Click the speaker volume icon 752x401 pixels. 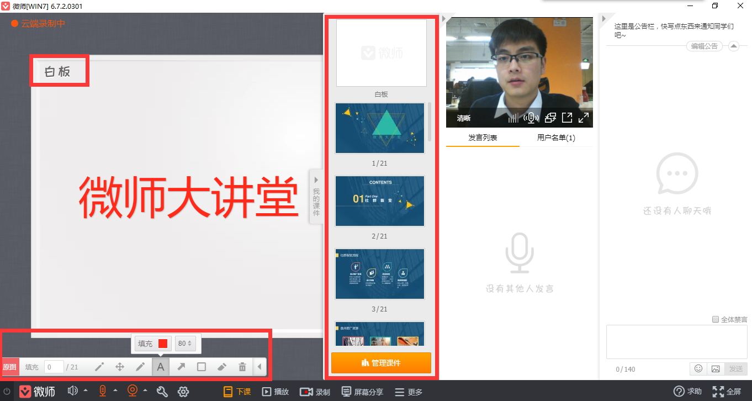(73, 391)
